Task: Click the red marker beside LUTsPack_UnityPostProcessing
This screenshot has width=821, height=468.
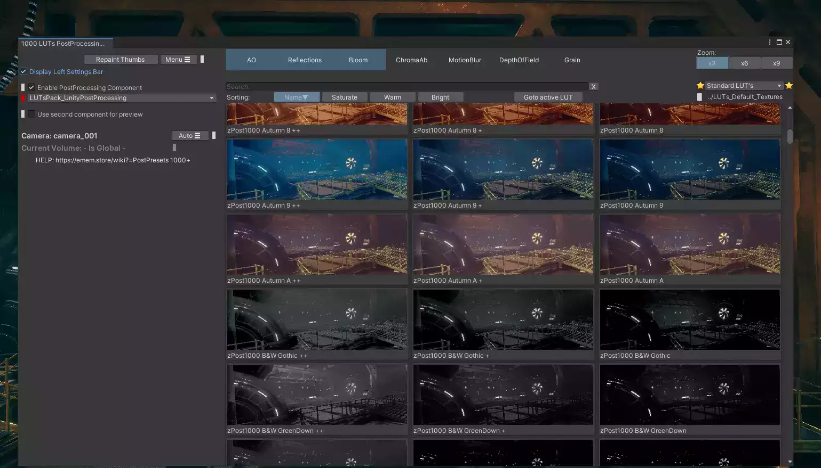Action: click(23, 98)
